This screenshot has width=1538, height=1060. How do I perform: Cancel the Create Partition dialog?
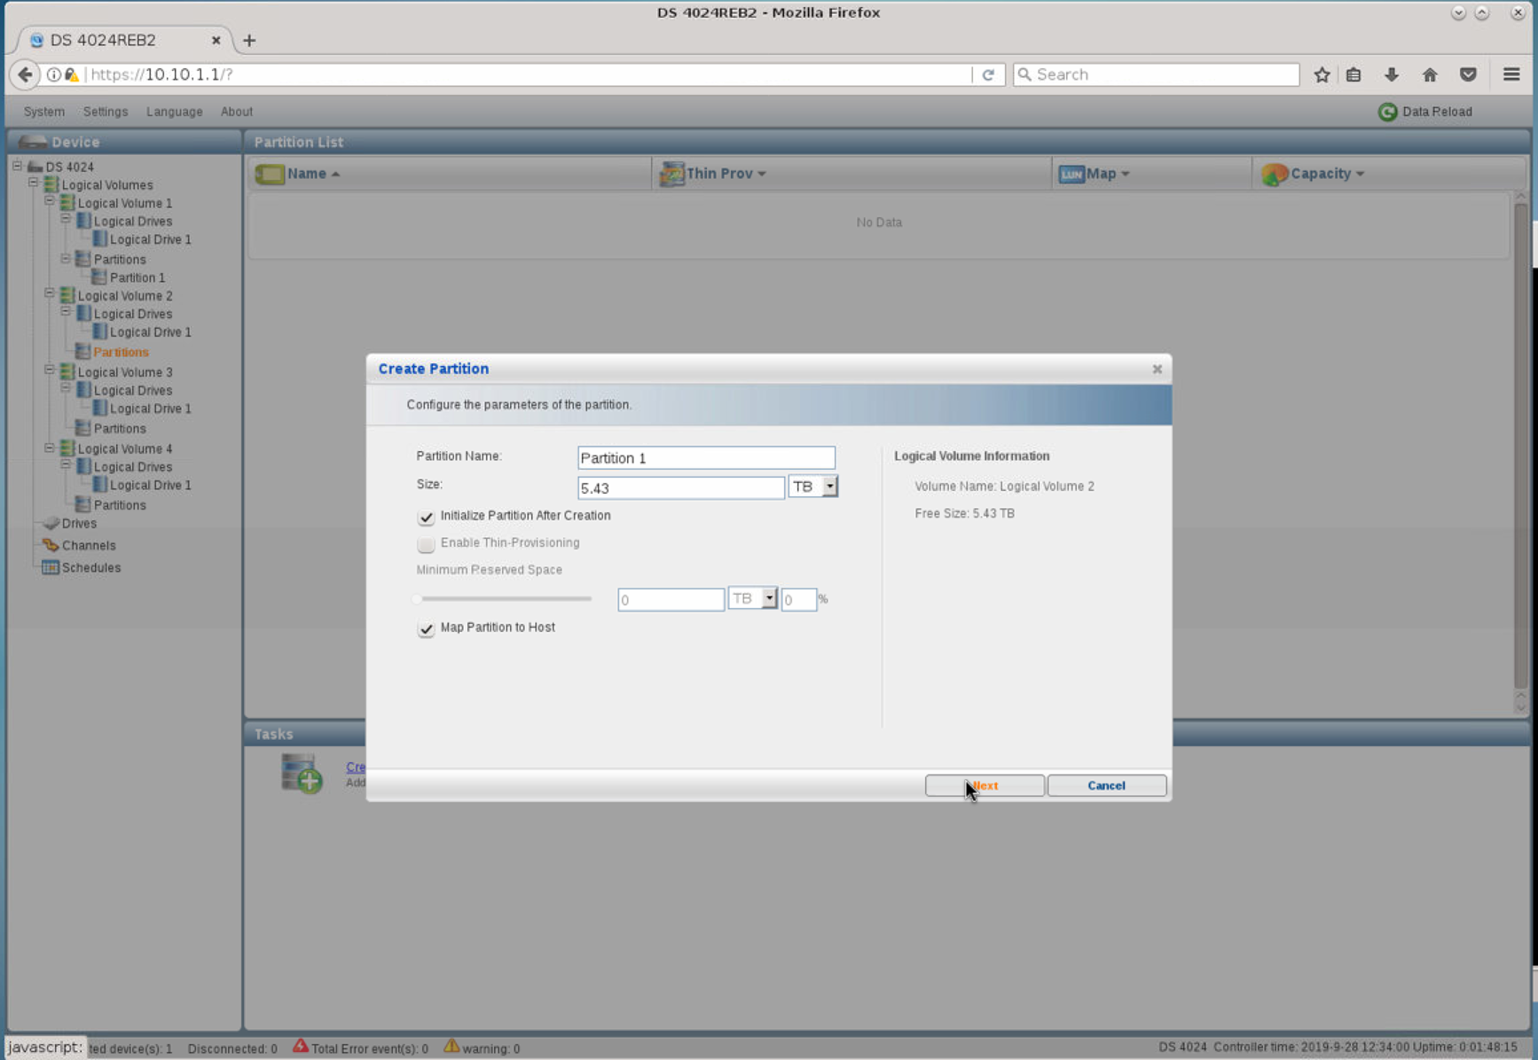[x=1106, y=785]
